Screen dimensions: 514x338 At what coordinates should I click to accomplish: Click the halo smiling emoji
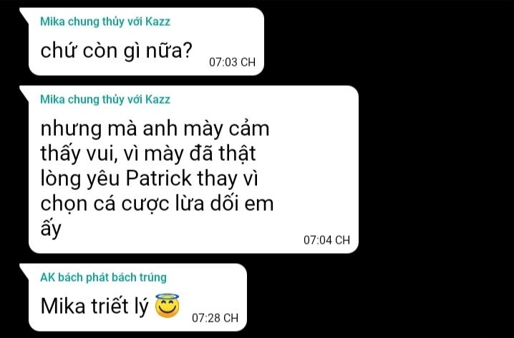click(168, 306)
